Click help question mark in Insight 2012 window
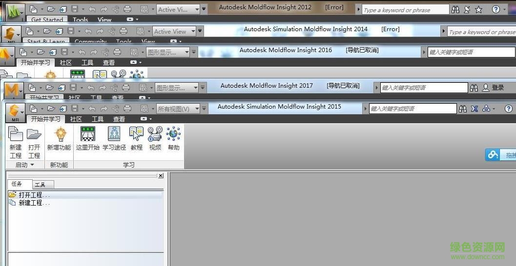The width and height of the screenshot is (516, 266). 496,10
